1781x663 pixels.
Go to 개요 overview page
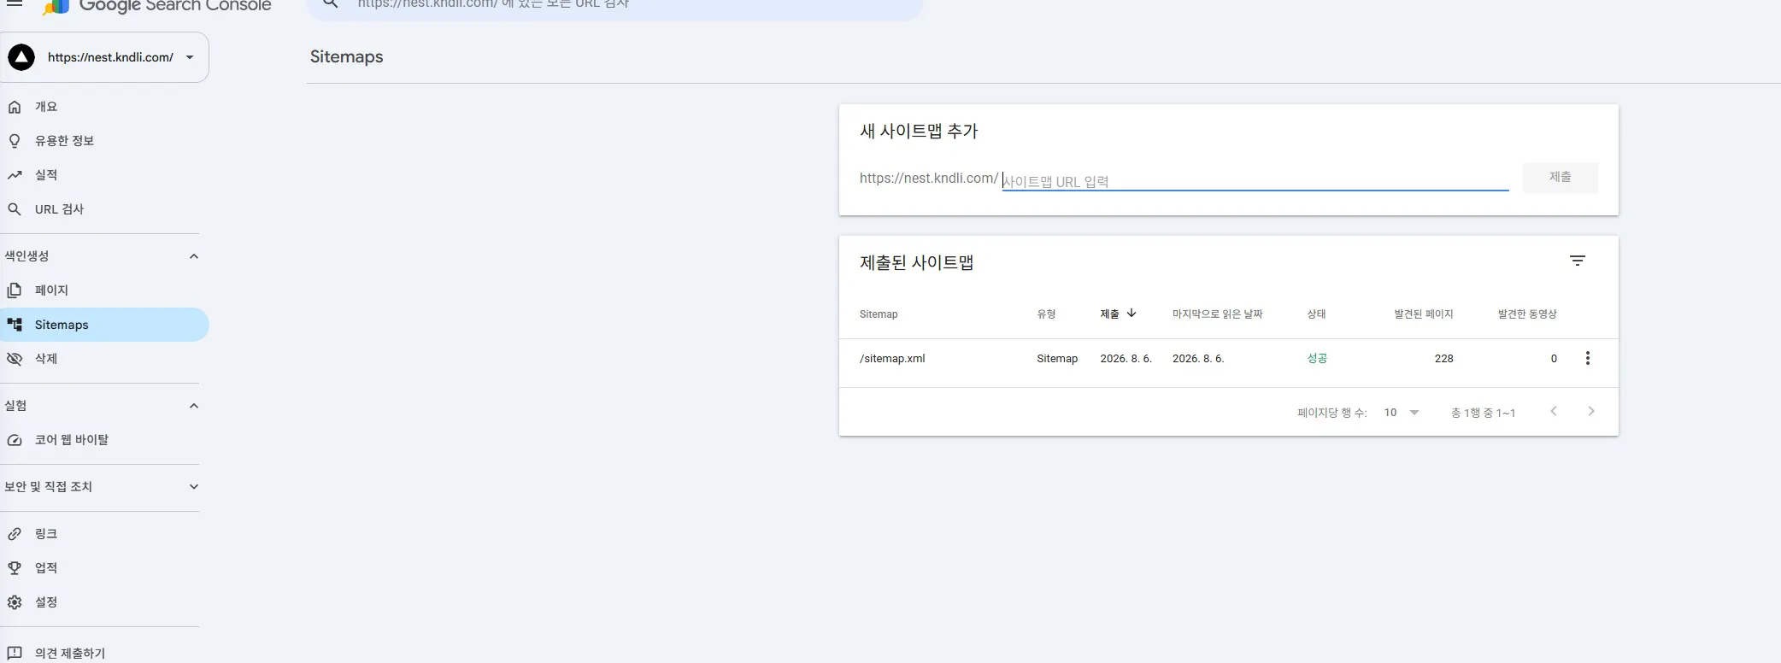pyautogui.click(x=104, y=107)
